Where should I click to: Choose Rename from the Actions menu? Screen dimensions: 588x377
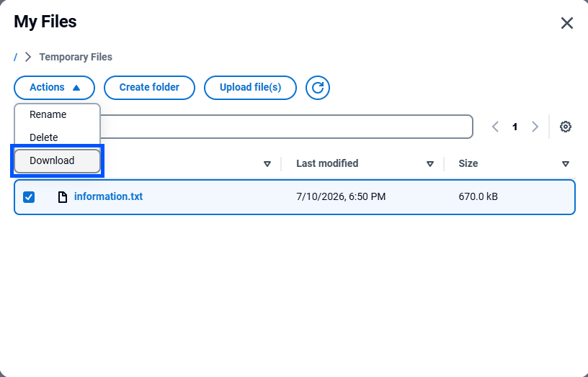click(58, 114)
